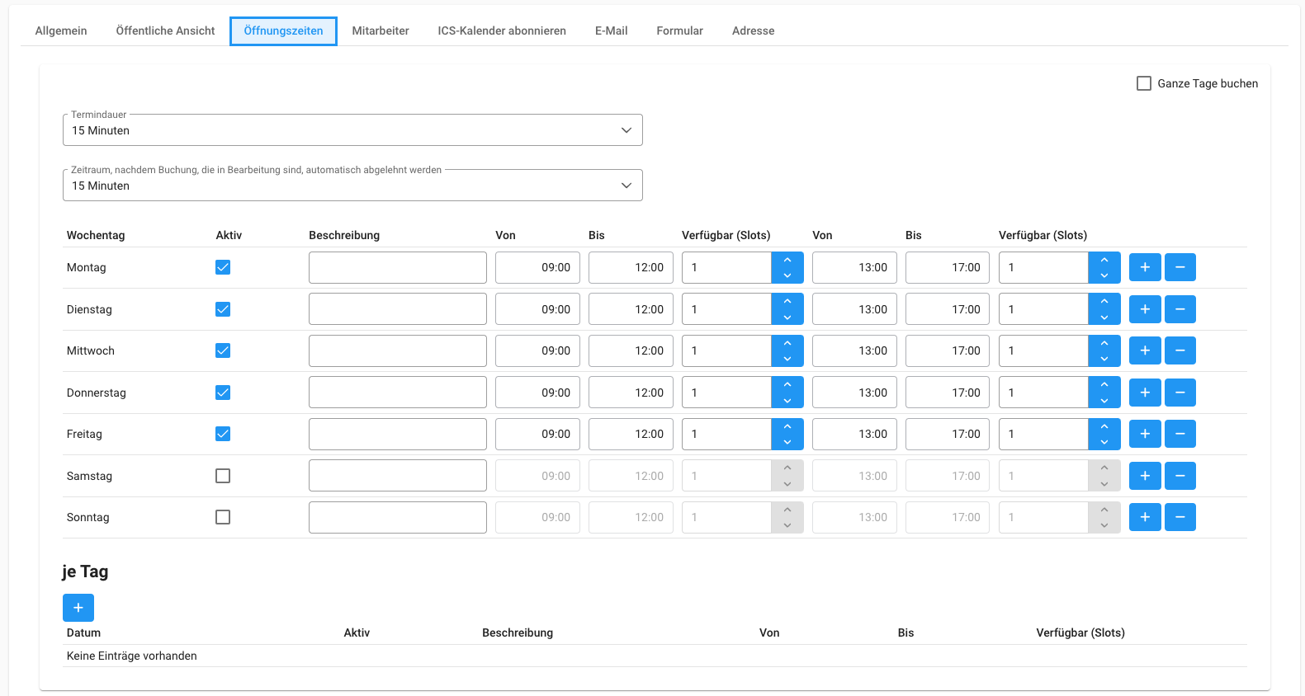The image size is (1305, 696).
Task: Switch to the Mitarbeiter tab
Action: click(380, 31)
